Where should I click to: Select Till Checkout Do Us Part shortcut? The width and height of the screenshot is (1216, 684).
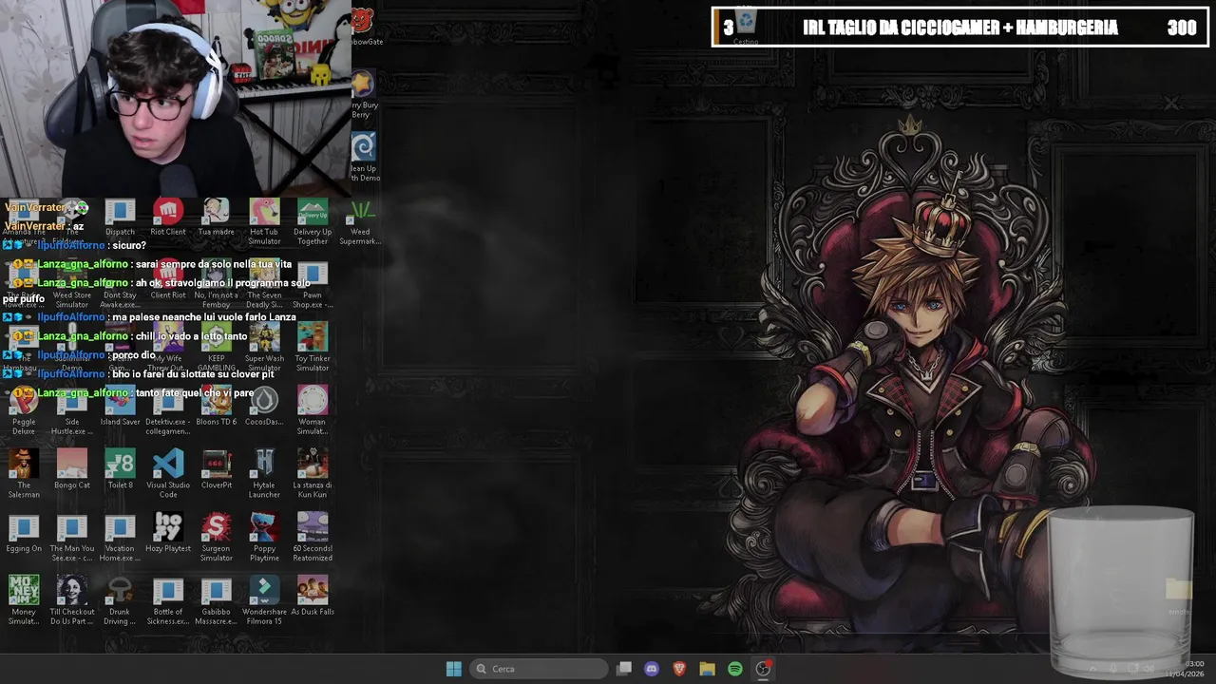click(72, 601)
